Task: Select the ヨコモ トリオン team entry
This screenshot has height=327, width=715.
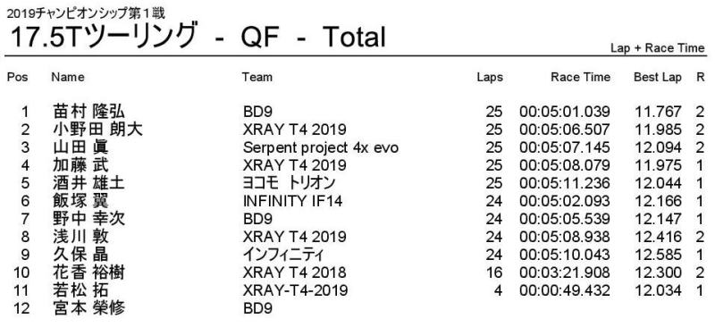Action: (x=289, y=183)
